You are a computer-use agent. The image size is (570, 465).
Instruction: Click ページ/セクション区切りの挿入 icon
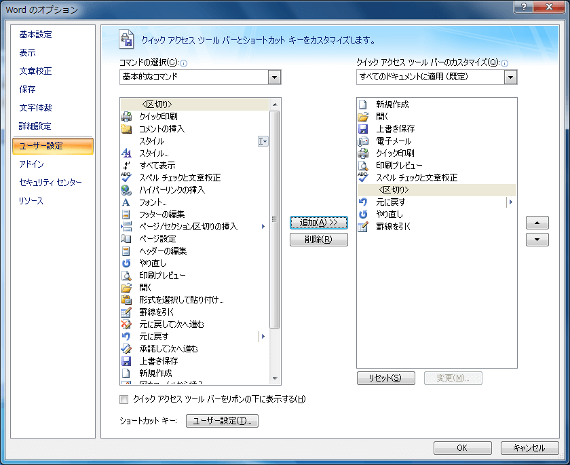pyautogui.click(x=126, y=227)
